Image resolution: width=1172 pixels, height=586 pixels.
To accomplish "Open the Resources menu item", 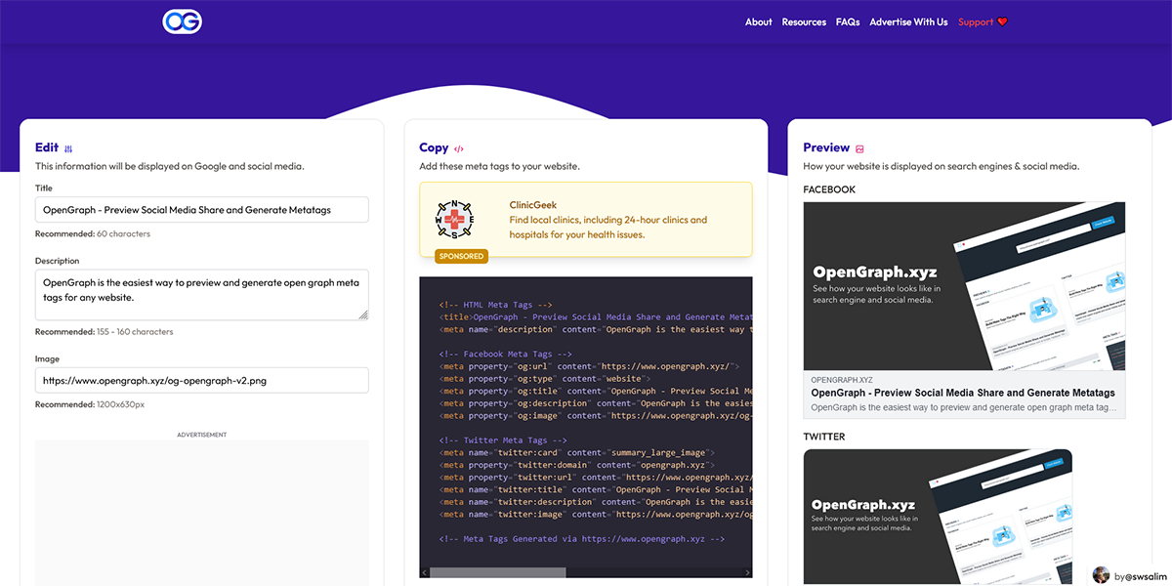I will [x=804, y=22].
